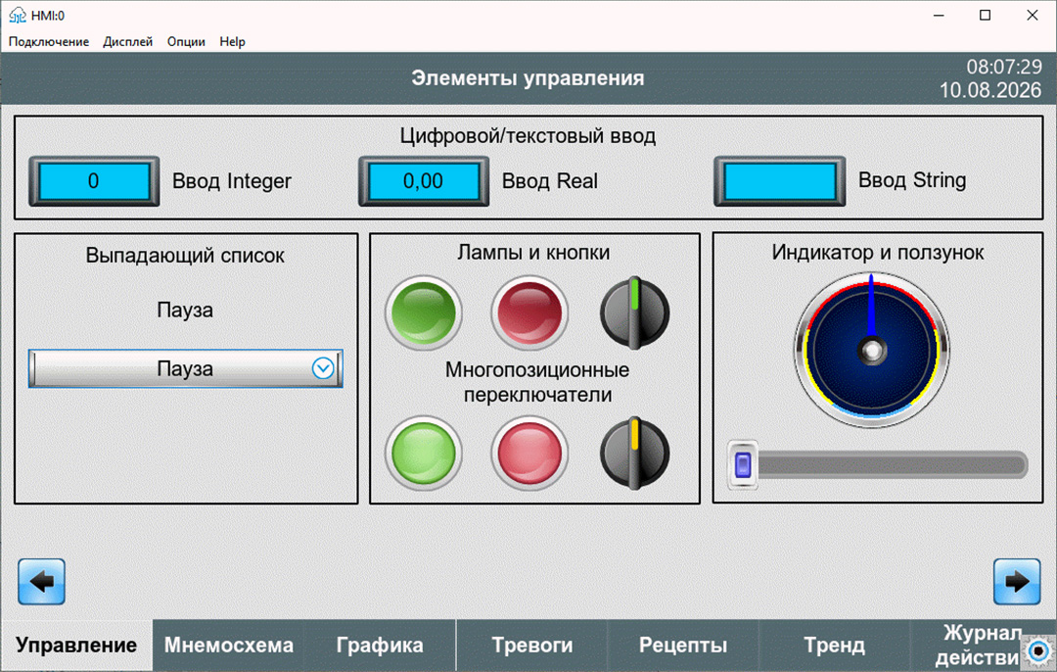The width and height of the screenshot is (1057, 672).
Task: Switch to the Графика tab
Action: click(x=380, y=645)
